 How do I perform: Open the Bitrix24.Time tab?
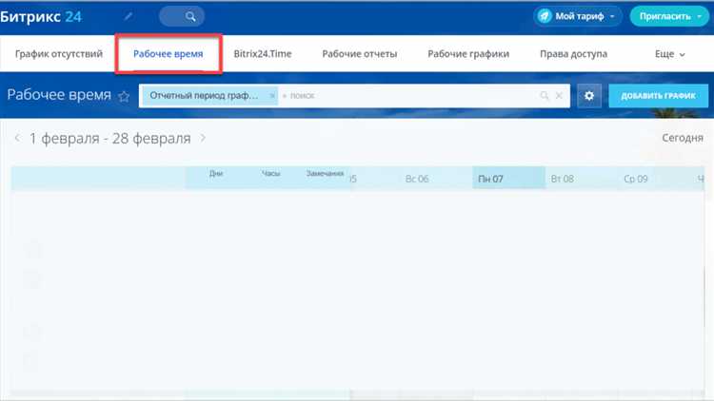tap(263, 53)
